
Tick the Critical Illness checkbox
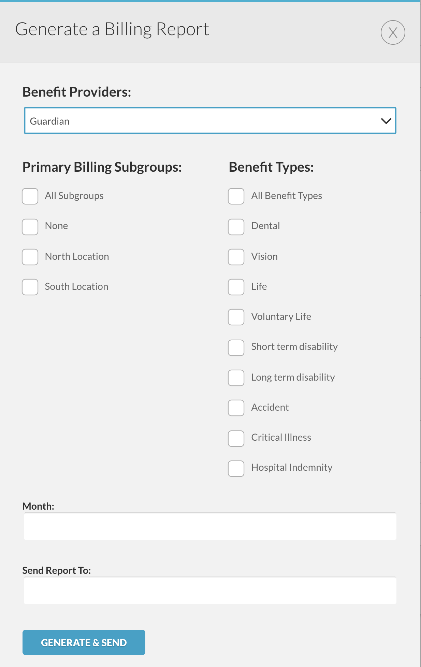point(236,439)
